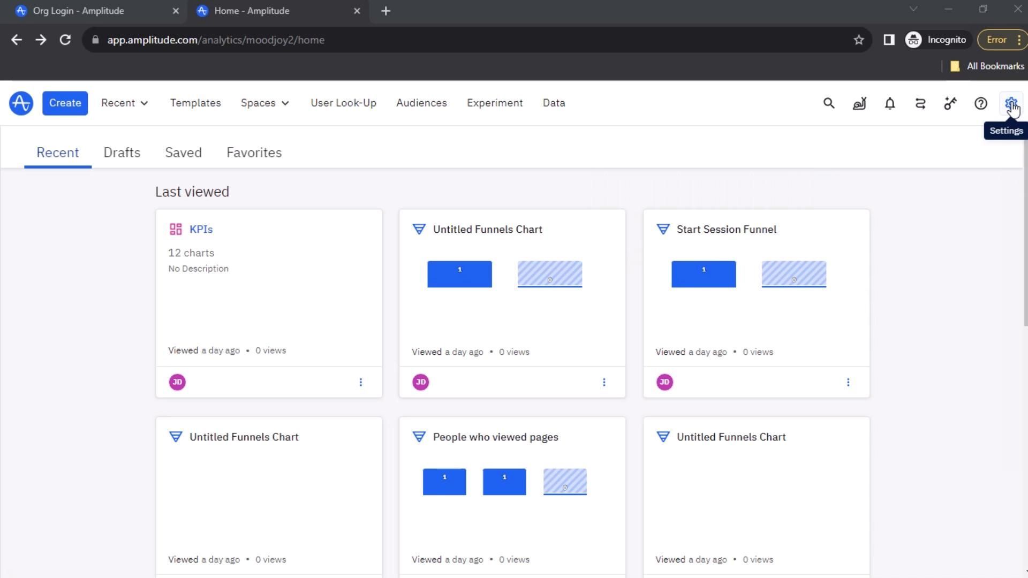The height and width of the screenshot is (578, 1028).
Task: Open the search magnifier icon
Action: click(828, 103)
